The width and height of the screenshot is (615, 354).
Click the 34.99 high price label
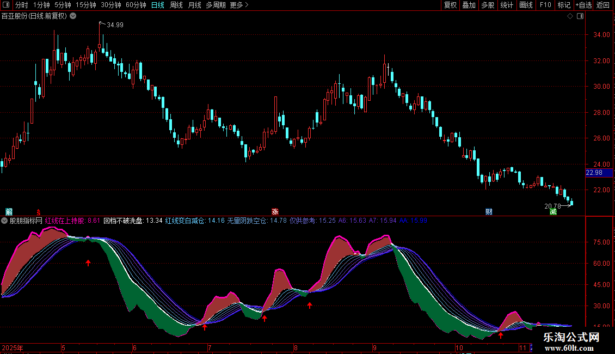[x=115, y=25]
